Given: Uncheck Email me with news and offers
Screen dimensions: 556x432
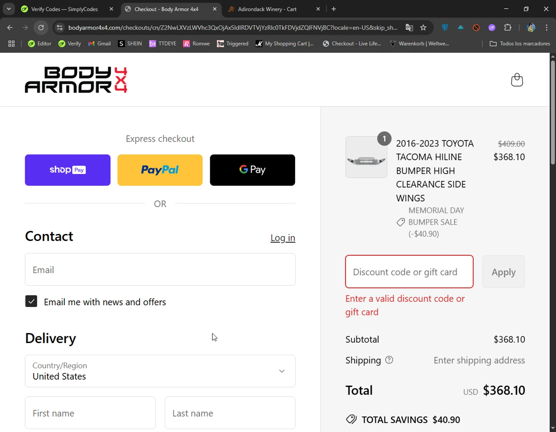Looking at the screenshot, I should click(31, 301).
